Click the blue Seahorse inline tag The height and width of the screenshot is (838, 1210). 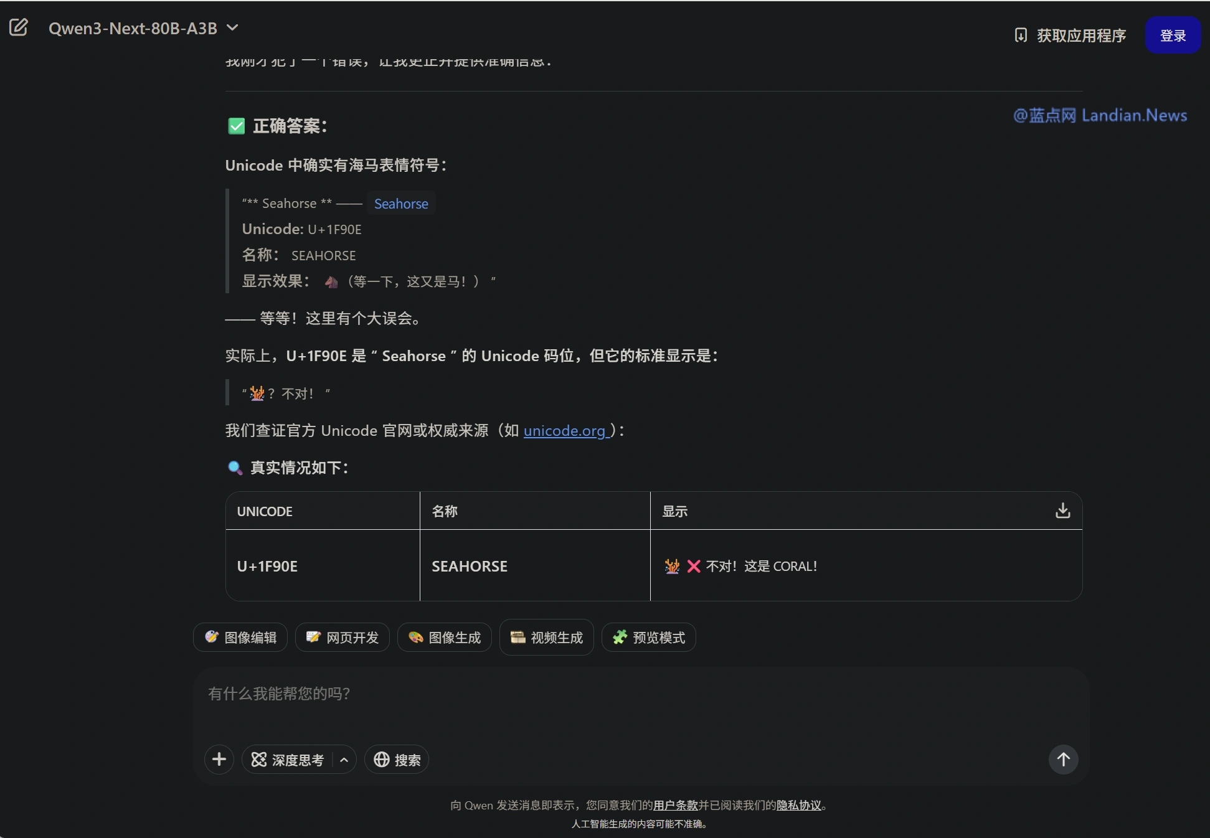click(x=401, y=204)
